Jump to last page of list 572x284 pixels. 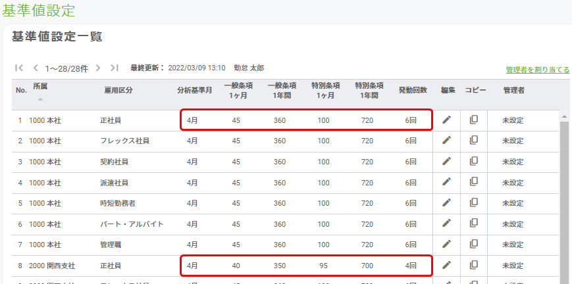coord(114,68)
